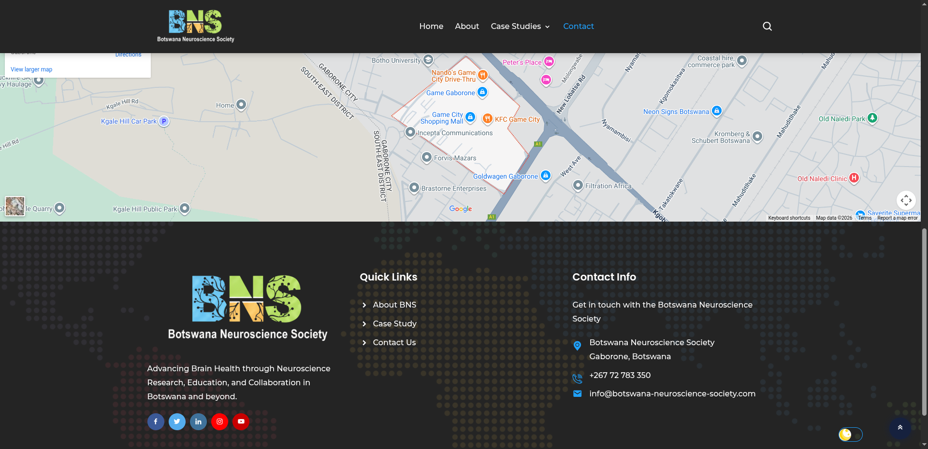
Task: Click the View larger map link
Action: coord(31,70)
